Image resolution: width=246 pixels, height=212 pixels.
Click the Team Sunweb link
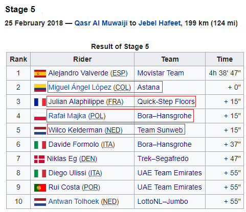(x=160, y=130)
